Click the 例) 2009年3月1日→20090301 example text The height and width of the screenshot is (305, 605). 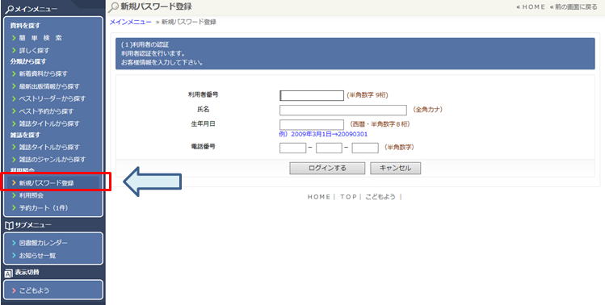pos(323,134)
